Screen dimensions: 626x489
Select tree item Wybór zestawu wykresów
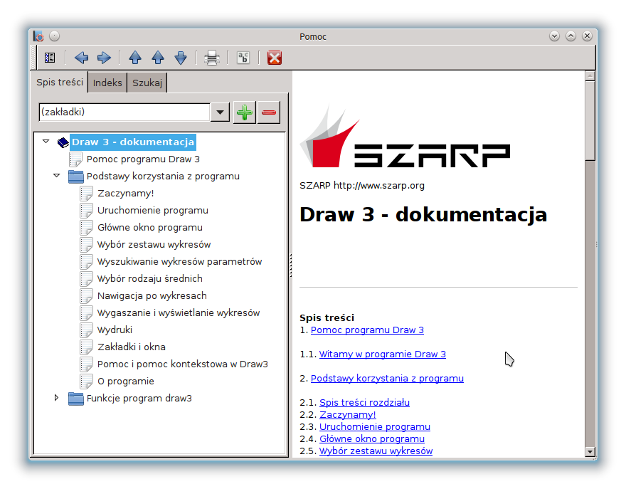pyautogui.click(x=154, y=245)
